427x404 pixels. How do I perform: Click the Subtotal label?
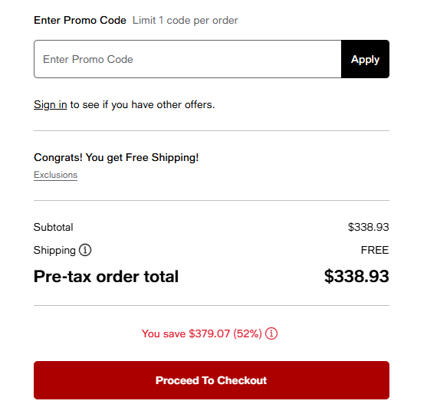[x=54, y=227]
